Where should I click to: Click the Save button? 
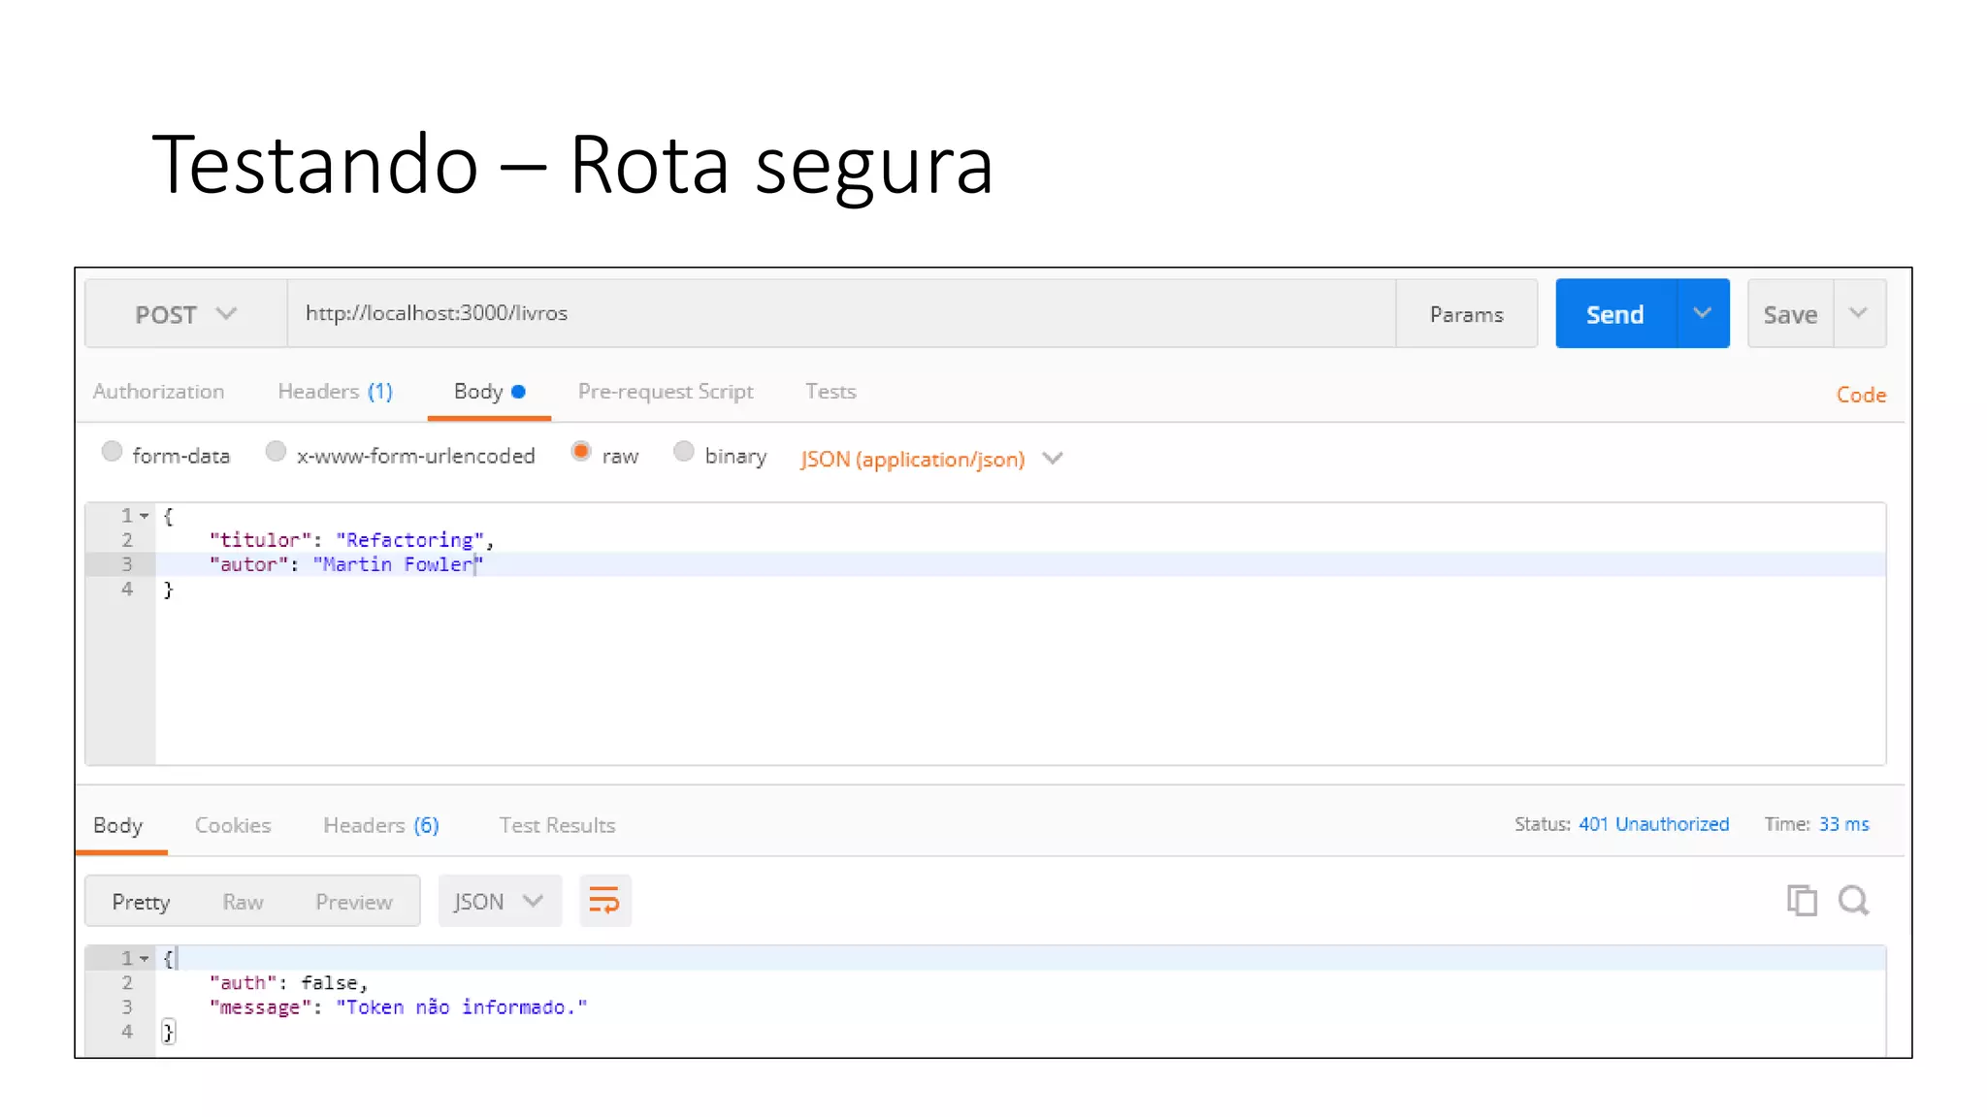click(x=1791, y=314)
